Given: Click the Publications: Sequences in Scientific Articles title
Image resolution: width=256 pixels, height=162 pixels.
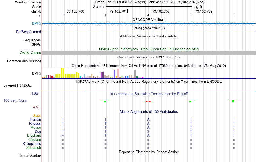Looking at the screenshot, I should tap(149, 36).
